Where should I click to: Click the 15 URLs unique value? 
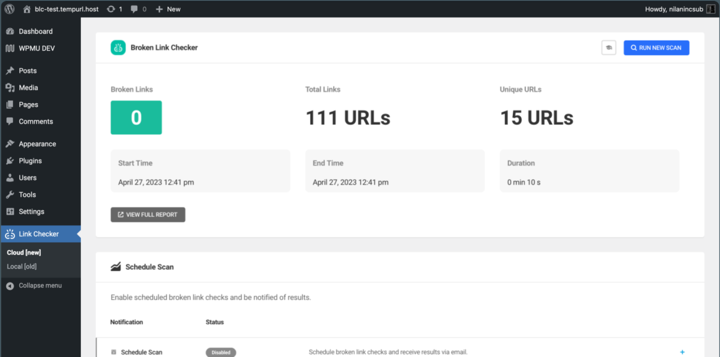pyautogui.click(x=537, y=118)
